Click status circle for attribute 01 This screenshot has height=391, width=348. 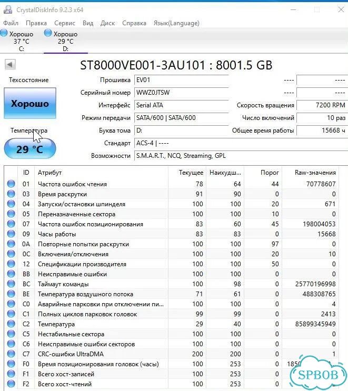(11, 184)
